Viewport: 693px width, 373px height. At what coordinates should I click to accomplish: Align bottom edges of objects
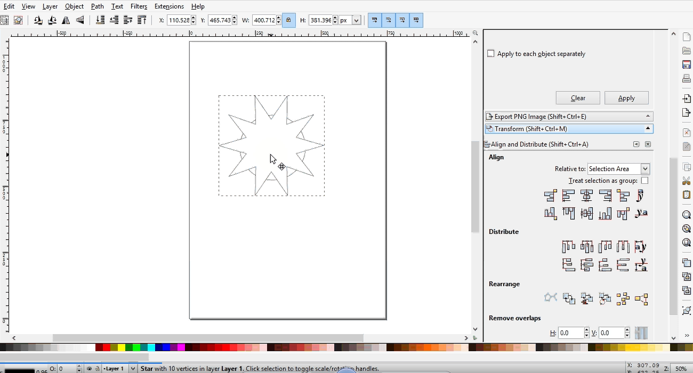point(605,213)
